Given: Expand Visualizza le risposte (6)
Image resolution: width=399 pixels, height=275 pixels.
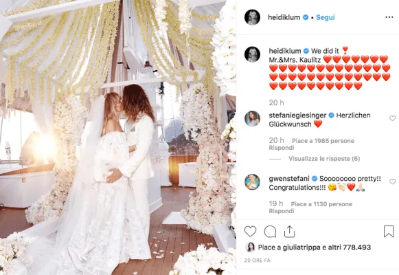Looking at the screenshot, I should [324, 159].
